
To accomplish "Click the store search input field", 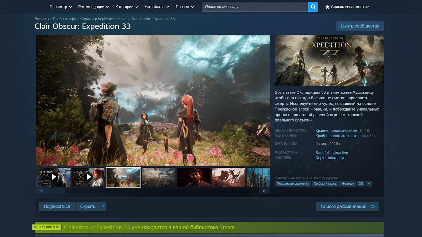I will coord(255,7).
